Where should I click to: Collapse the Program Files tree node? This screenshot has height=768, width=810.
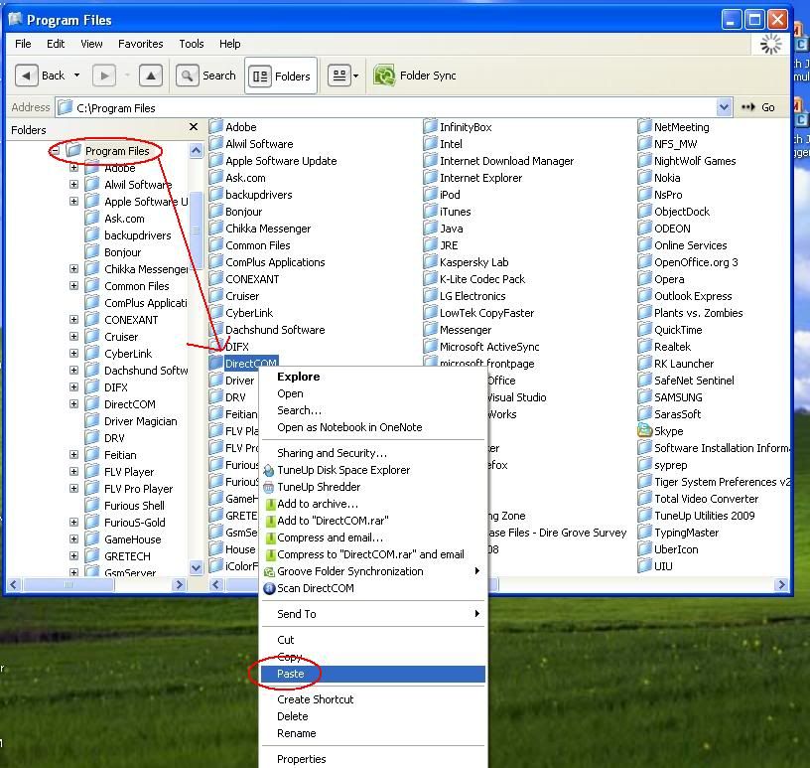(56, 151)
